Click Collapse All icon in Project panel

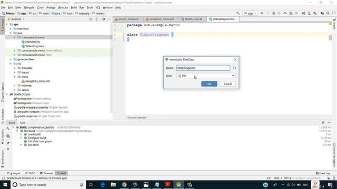coord(96,19)
